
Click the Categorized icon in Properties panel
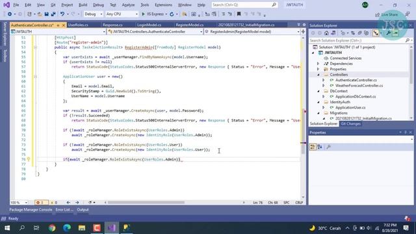(313, 147)
